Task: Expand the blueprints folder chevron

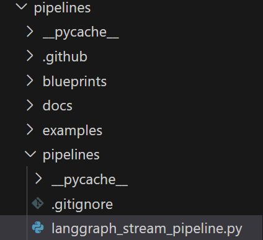Action: coord(30,81)
